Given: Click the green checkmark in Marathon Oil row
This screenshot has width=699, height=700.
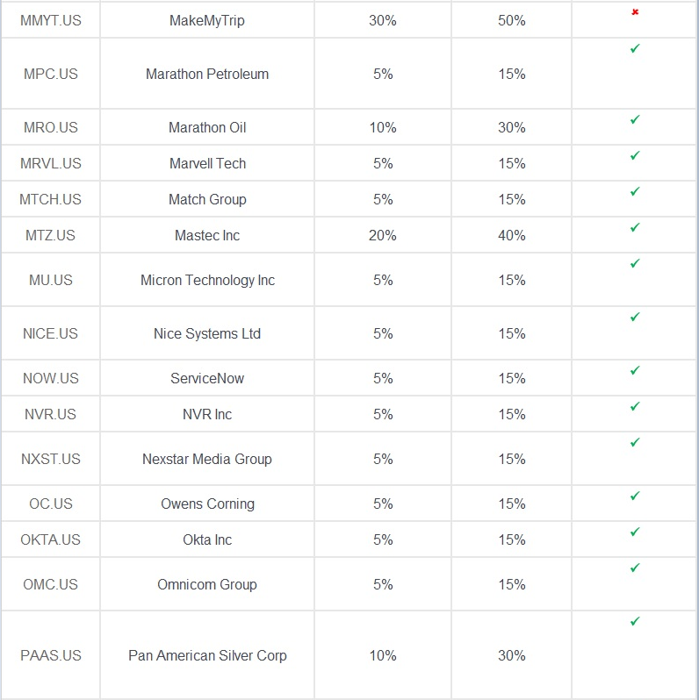Looking at the screenshot, I should 635,119.
